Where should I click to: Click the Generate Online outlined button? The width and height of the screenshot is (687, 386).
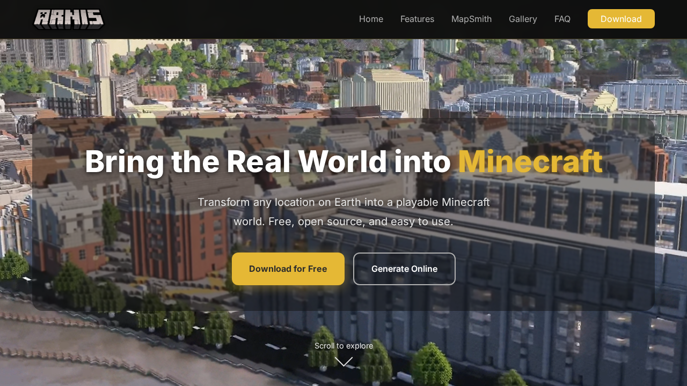pyautogui.click(x=404, y=269)
